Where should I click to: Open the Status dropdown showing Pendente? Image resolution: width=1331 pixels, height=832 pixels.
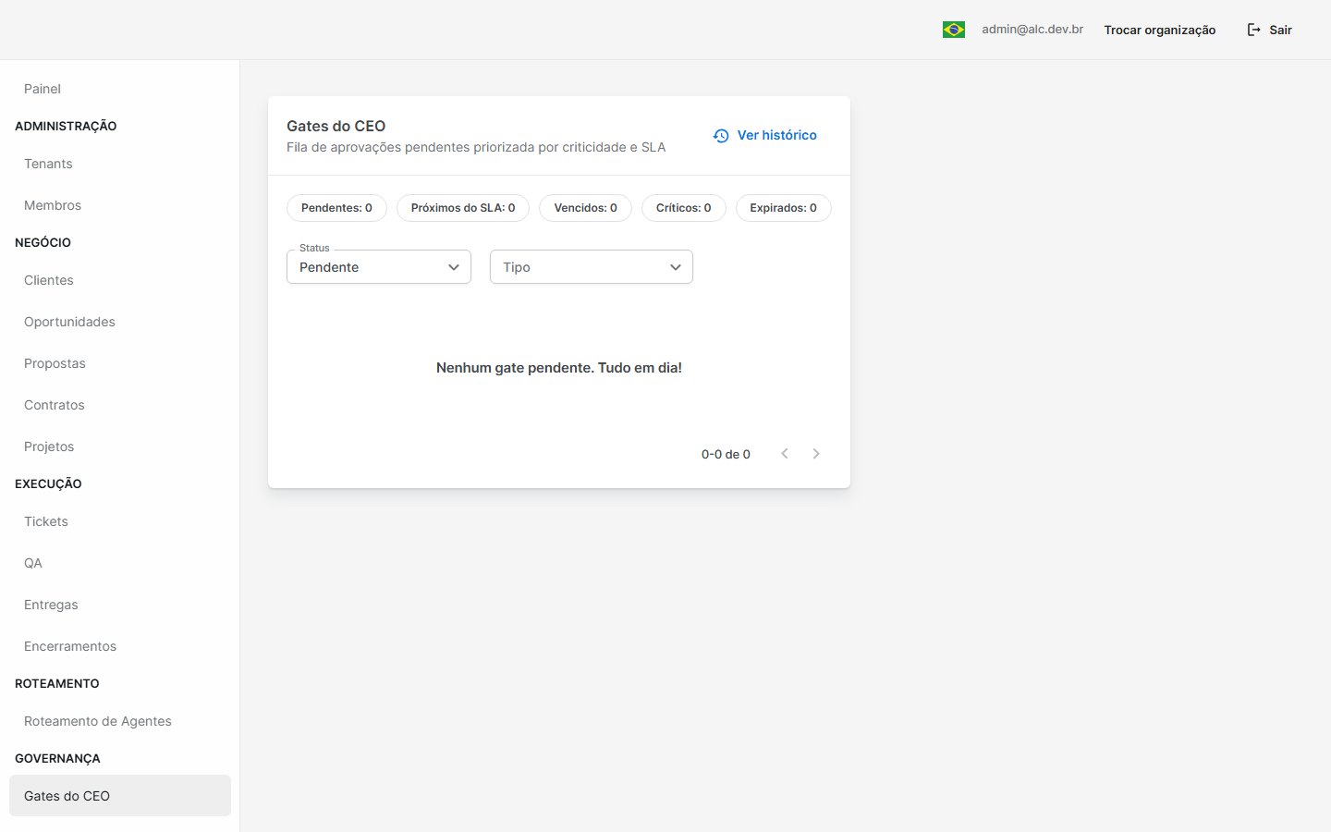pyautogui.click(x=379, y=267)
